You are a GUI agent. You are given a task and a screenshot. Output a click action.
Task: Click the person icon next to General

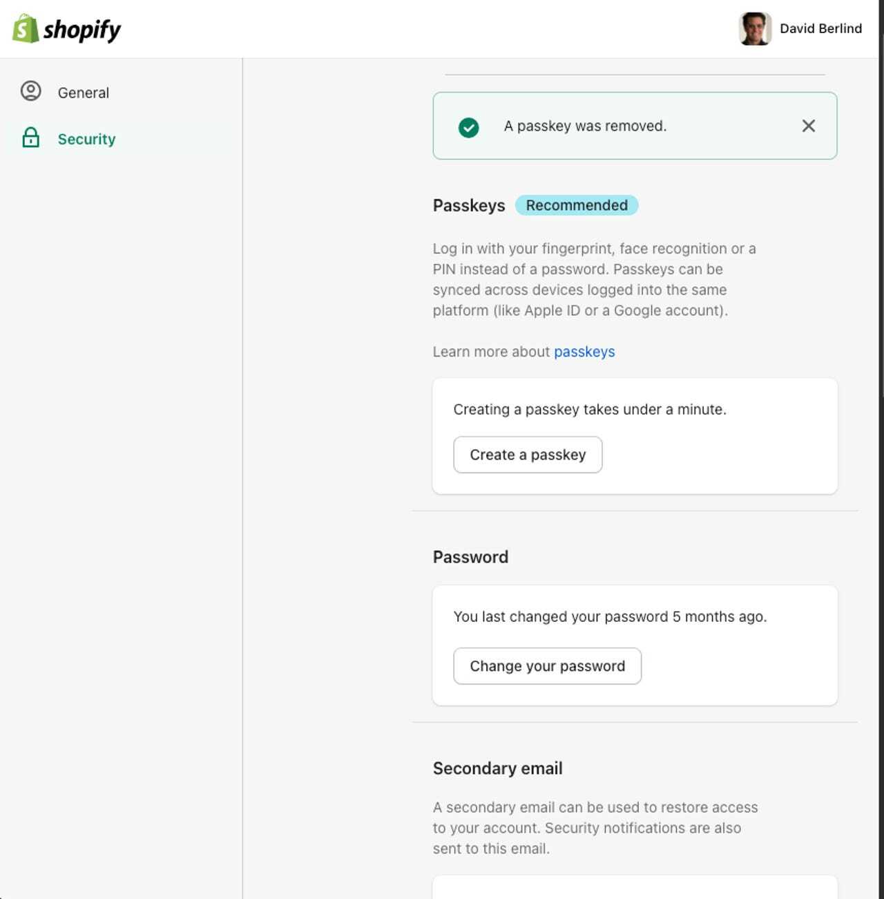click(31, 92)
